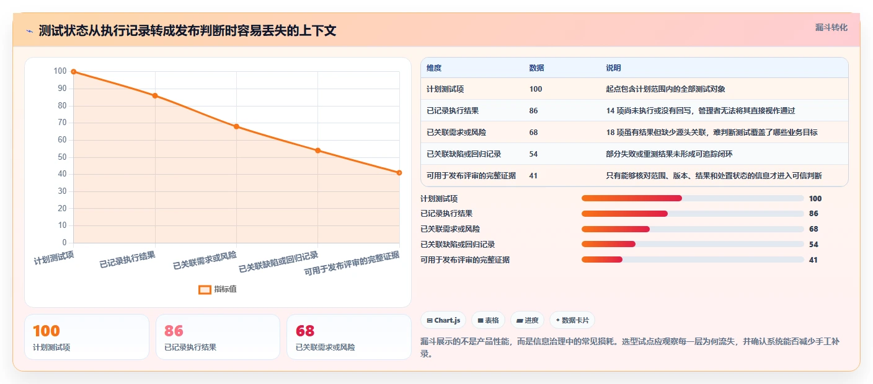The image size is (873, 384).
Task: Select the 已关联缺陷或回归记录 table row cell
Action: tap(464, 154)
